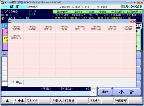Choose the S(Orange) variant tile

click(96, 28)
